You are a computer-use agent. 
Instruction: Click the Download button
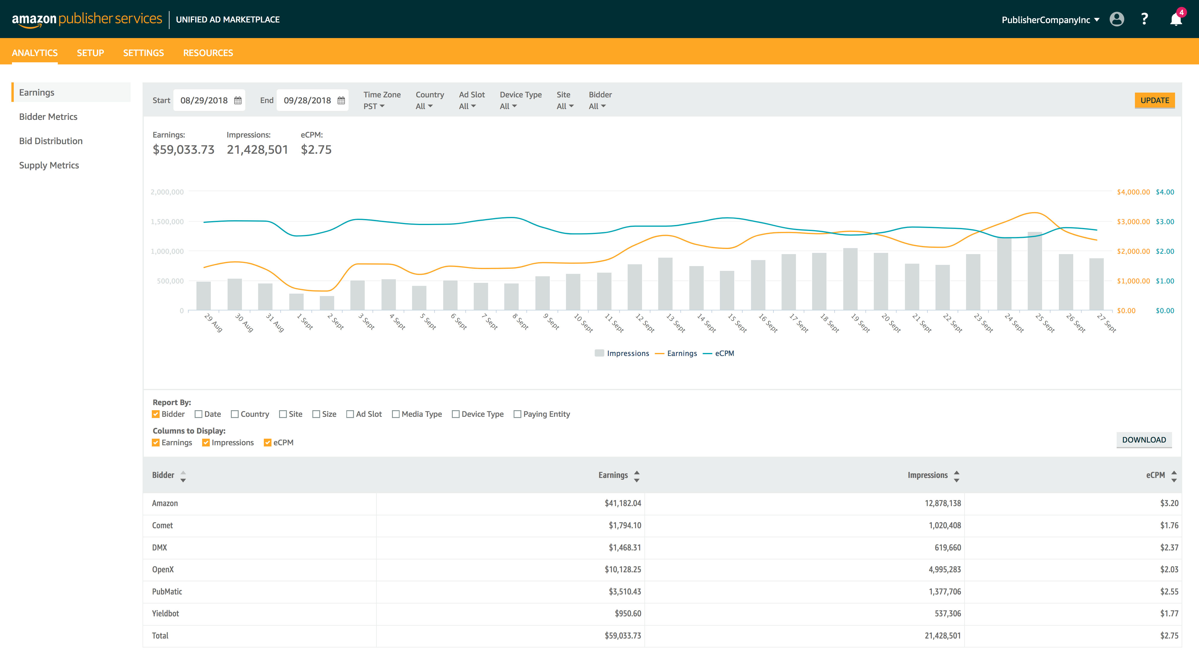pyautogui.click(x=1144, y=440)
